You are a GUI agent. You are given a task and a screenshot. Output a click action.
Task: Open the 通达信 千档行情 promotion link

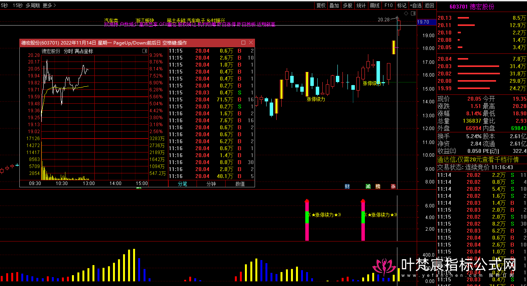pyautogui.click(x=478, y=159)
